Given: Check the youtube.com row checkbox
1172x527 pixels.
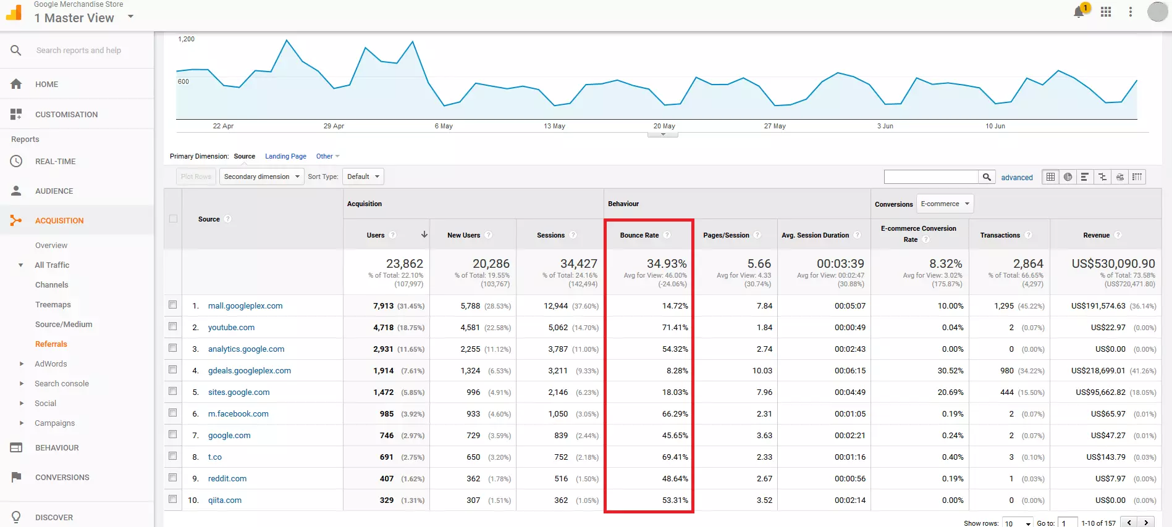Looking at the screenshot, I should [173, 326].
